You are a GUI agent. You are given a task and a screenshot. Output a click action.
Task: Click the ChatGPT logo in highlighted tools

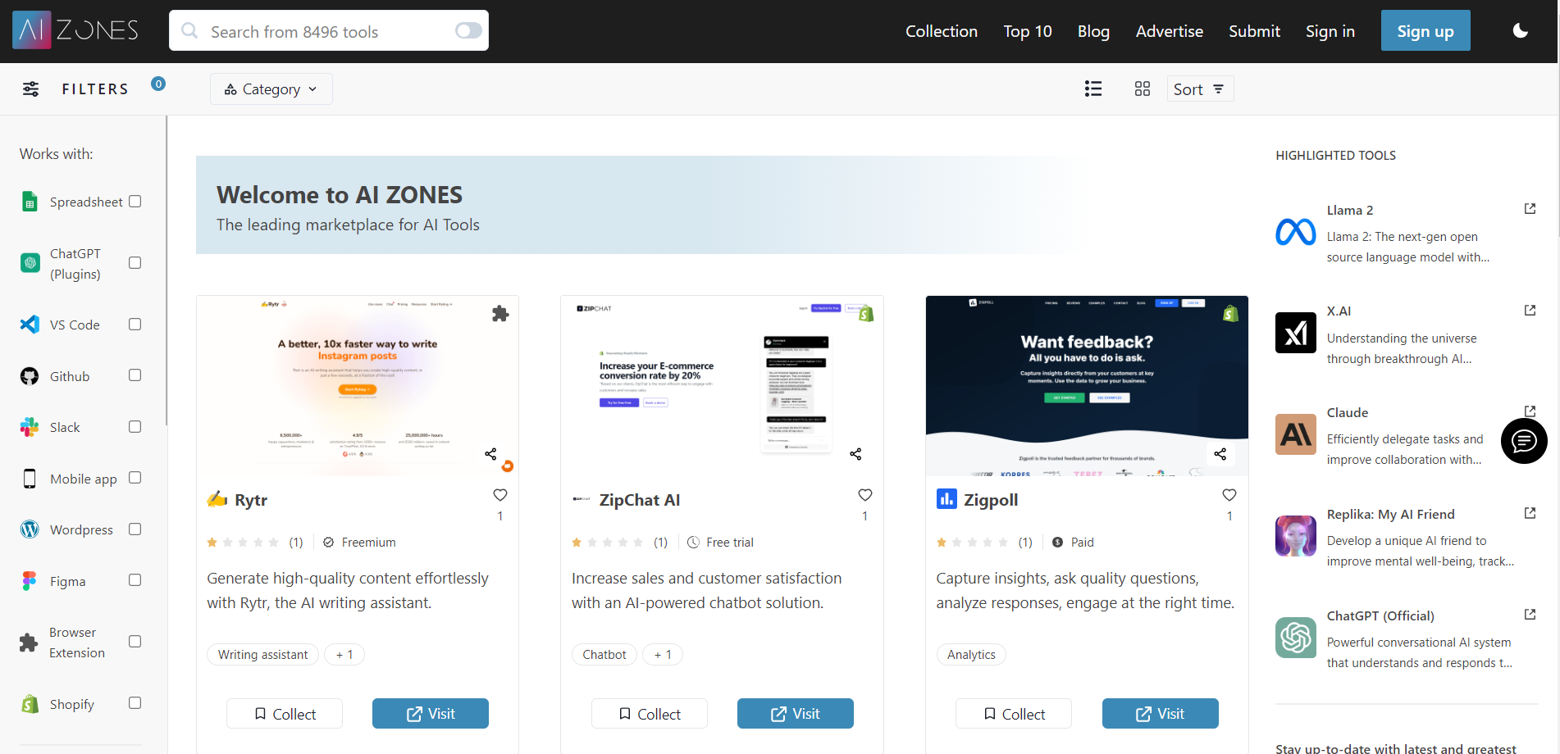[1296, 638]
